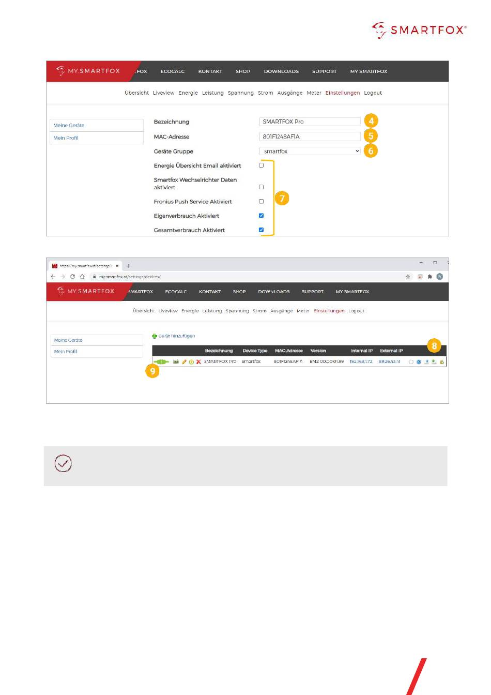Open SHOP in the settings form header
This screenshot has width=491, height=695.
(x=243, y=71)
